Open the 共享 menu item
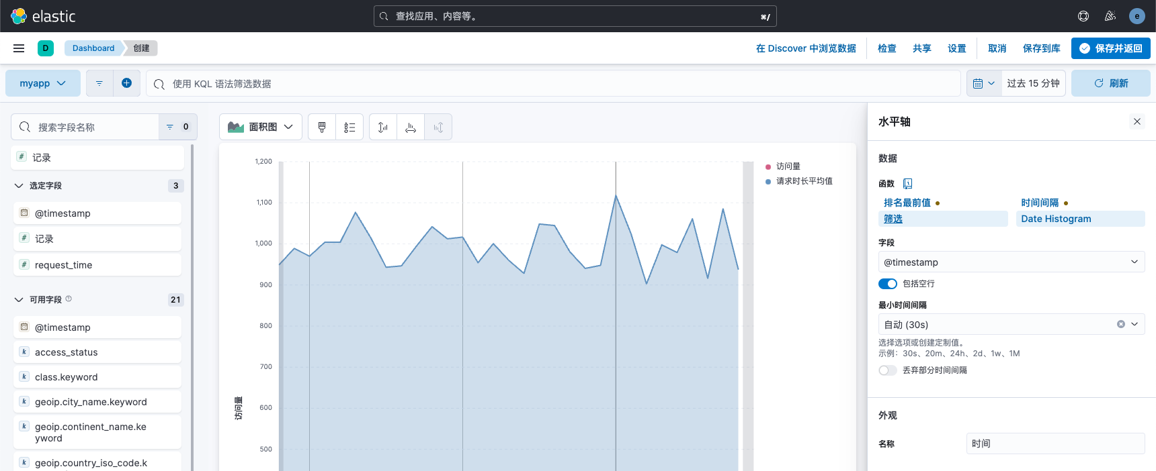This screenshot has width=1156, height=471. (x=922, y=48)
